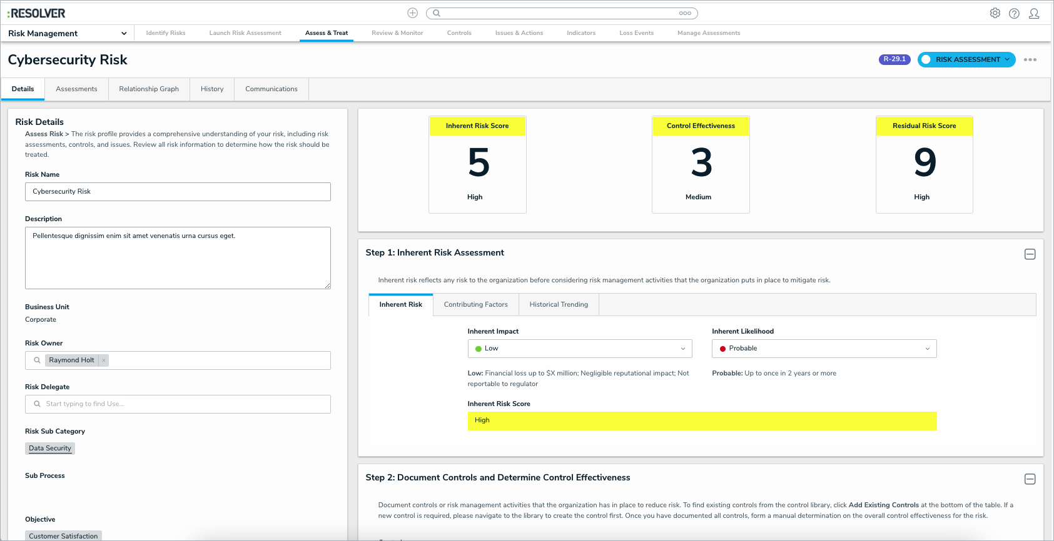Collapse Step 1 Inherent Risk Assessment section
This screenshot has width=1054, height=541.
pos(1030,254)
